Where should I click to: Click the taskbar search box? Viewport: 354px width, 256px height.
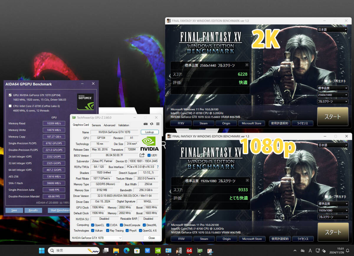coord(74,251)
